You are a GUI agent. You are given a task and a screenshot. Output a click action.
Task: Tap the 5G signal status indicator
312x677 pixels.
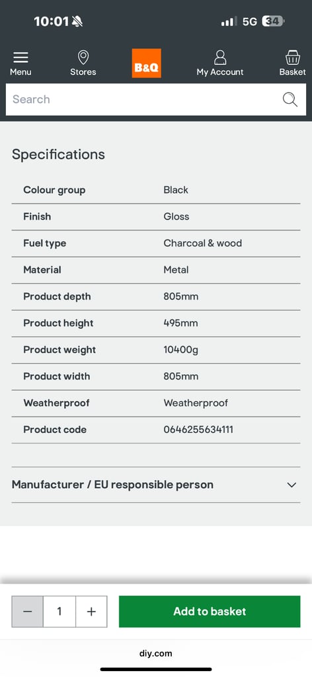coord(249,22)
